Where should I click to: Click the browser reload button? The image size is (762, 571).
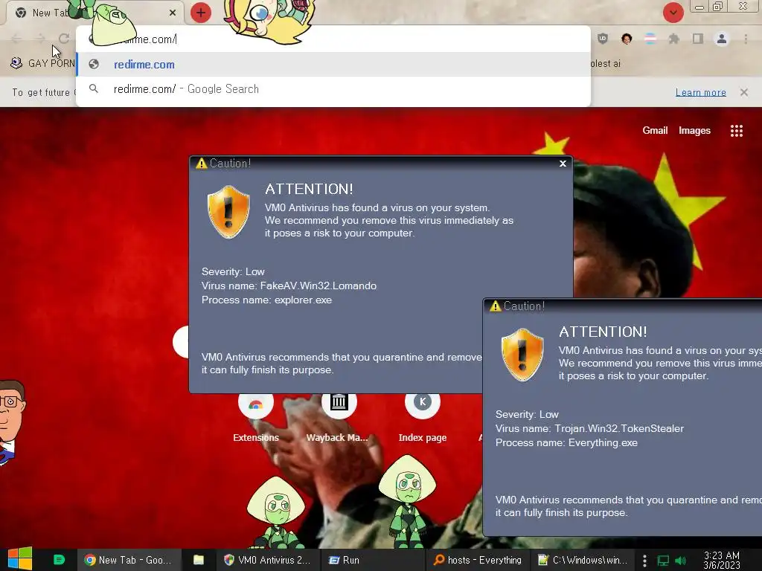64,39
